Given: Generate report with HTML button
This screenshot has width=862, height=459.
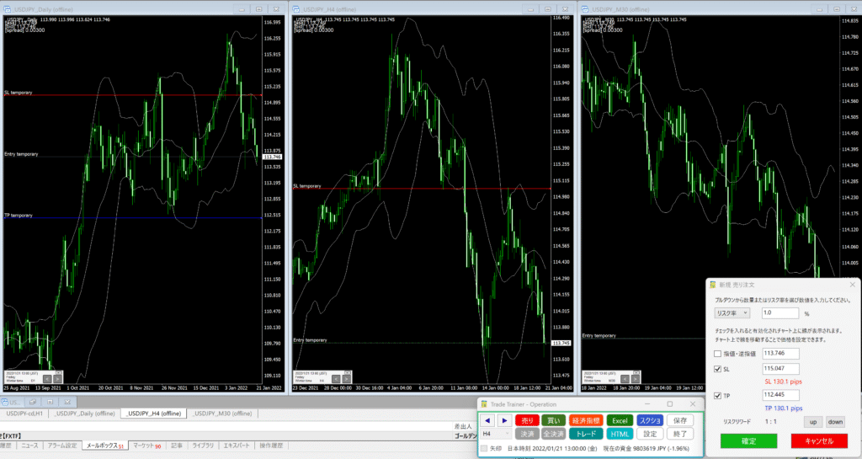Looking at the screenshot, I should (x=620, y=434).
